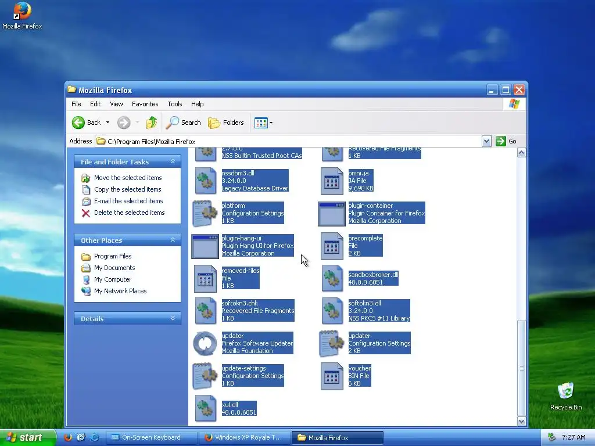Toggle the Folders pane button

(x=226, y=123)
